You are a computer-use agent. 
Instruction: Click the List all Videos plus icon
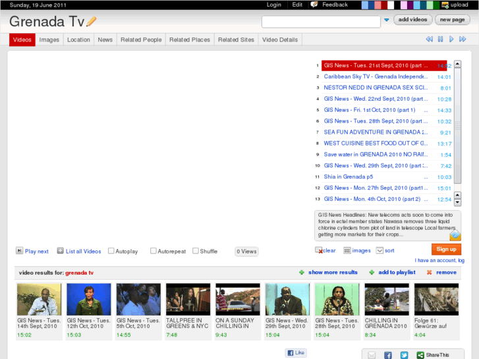(x=60, y=250)
